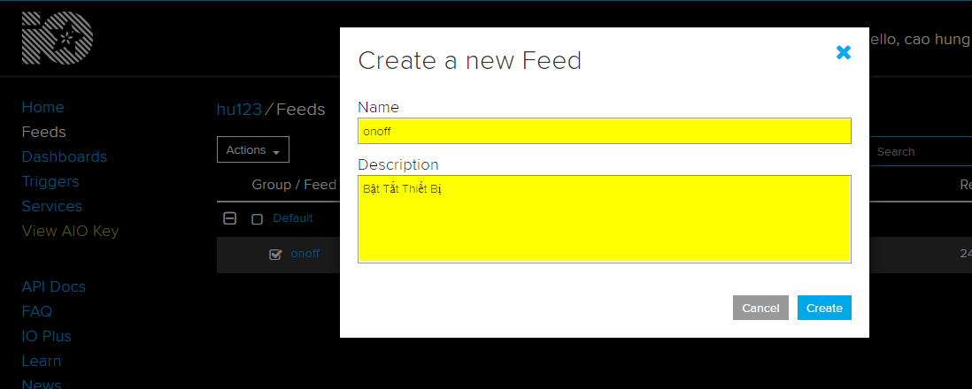Click the hu123 breadcrumb link
The image size is (972, 389).
(239, 110)
